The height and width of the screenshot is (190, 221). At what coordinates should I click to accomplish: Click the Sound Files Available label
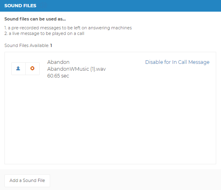pos(27,45)
